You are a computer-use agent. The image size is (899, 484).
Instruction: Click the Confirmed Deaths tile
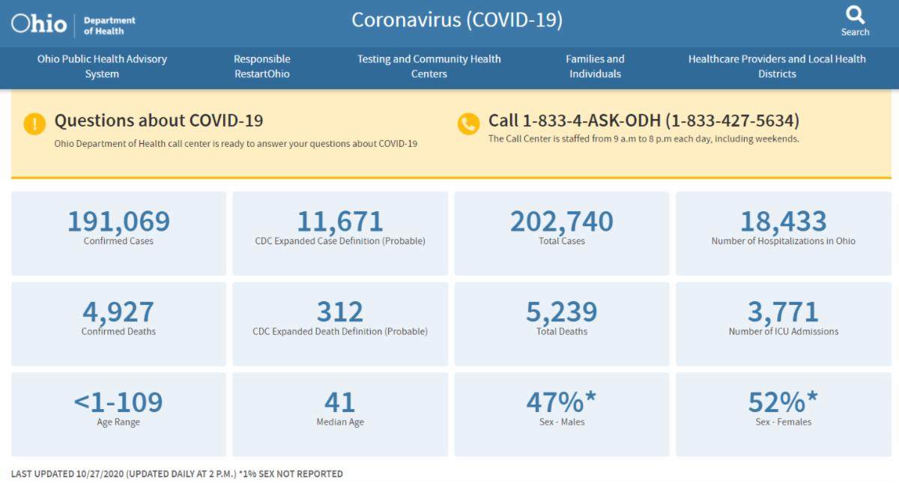[118, 323]
